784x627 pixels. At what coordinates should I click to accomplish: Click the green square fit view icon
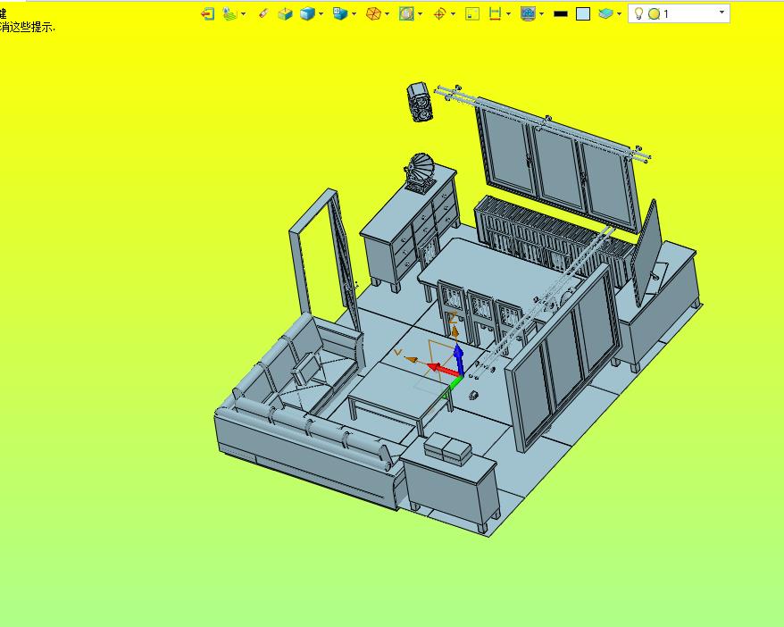click(x=472, y=13)
